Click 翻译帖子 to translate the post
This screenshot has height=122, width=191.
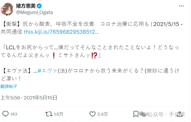pyautogui.click(x=9, y=86)
